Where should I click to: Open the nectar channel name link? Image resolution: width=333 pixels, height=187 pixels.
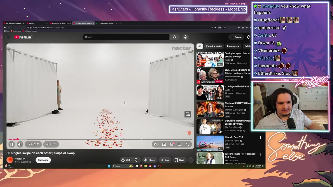click(x=18, y=159)
